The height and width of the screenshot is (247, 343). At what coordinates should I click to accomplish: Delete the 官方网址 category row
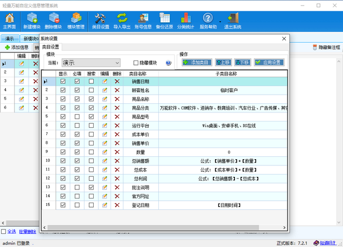117,196
